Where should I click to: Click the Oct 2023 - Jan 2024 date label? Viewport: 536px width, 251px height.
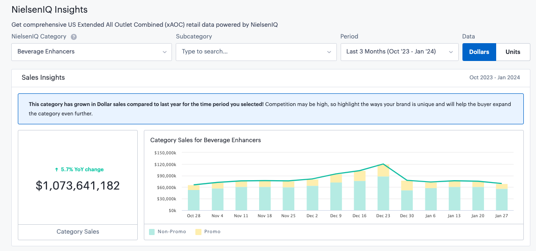coord(495,78)
